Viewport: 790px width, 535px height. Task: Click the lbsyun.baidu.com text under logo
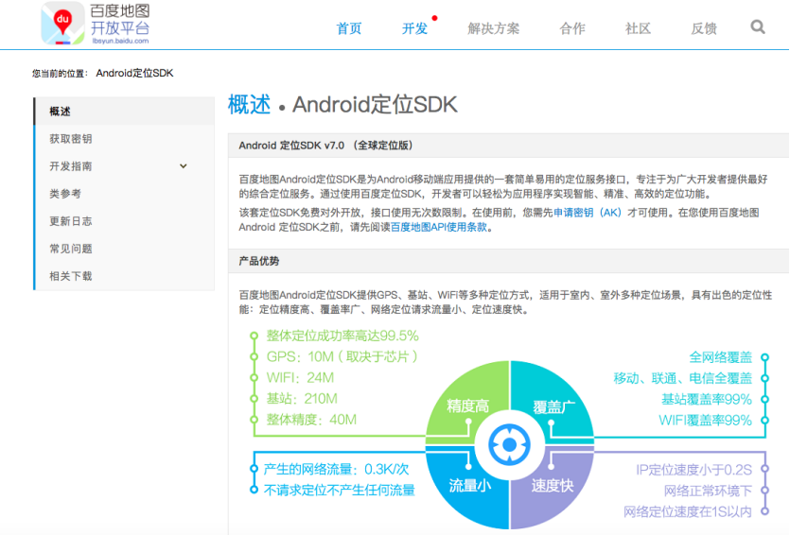[x=120, y=41]
